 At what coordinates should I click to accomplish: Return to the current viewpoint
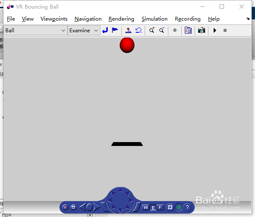point(105,31)
